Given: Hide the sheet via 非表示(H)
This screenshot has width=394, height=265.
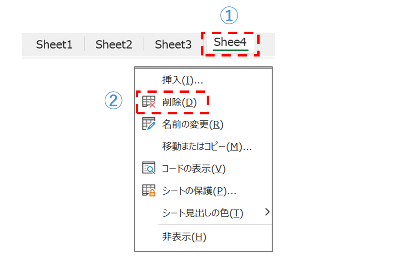Looking at the screenshot, I should pos(184,237).
